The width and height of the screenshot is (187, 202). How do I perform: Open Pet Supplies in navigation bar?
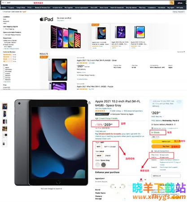(69, 8)
